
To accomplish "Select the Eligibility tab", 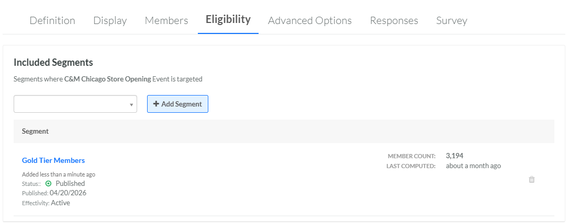I will pos(228,19).
